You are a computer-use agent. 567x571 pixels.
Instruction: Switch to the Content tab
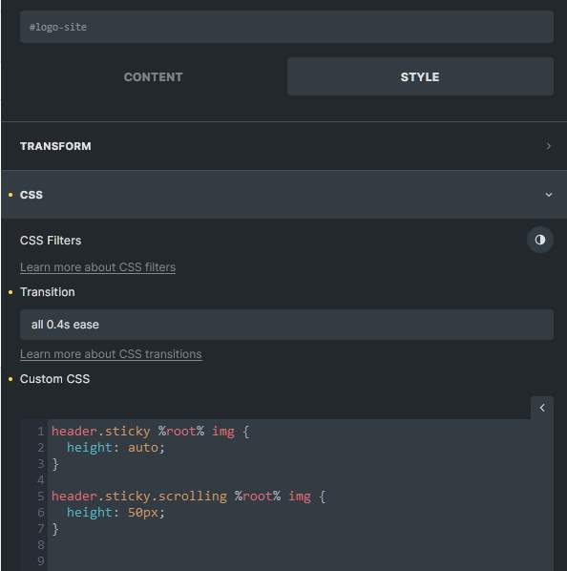pos(154,76)
